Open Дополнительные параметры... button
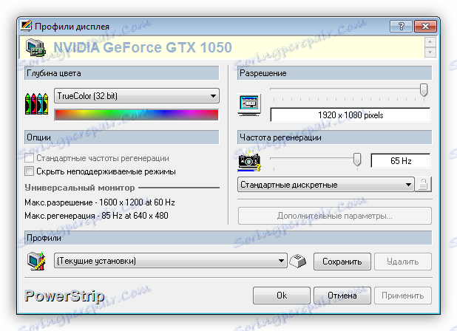 tap(334, 216)
